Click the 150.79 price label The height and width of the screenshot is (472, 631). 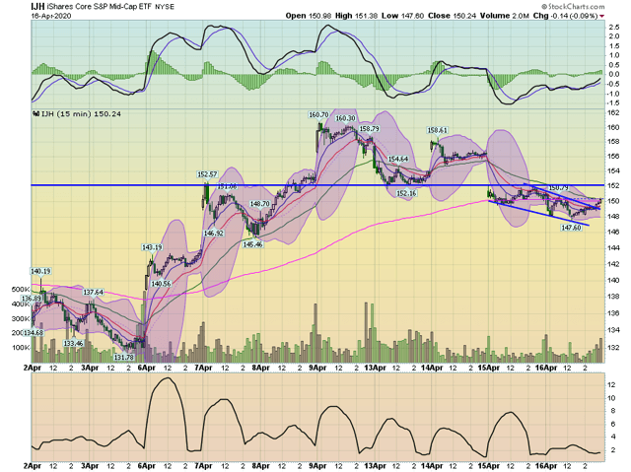(559, 188)
